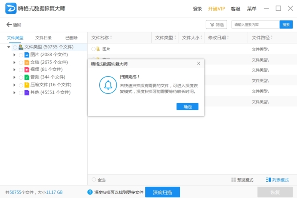The height and width of the screenshot is (198, 297).
Task: Start the 深度扫描 deep scan
Action: pyautogui.click(x=162, y=192)
